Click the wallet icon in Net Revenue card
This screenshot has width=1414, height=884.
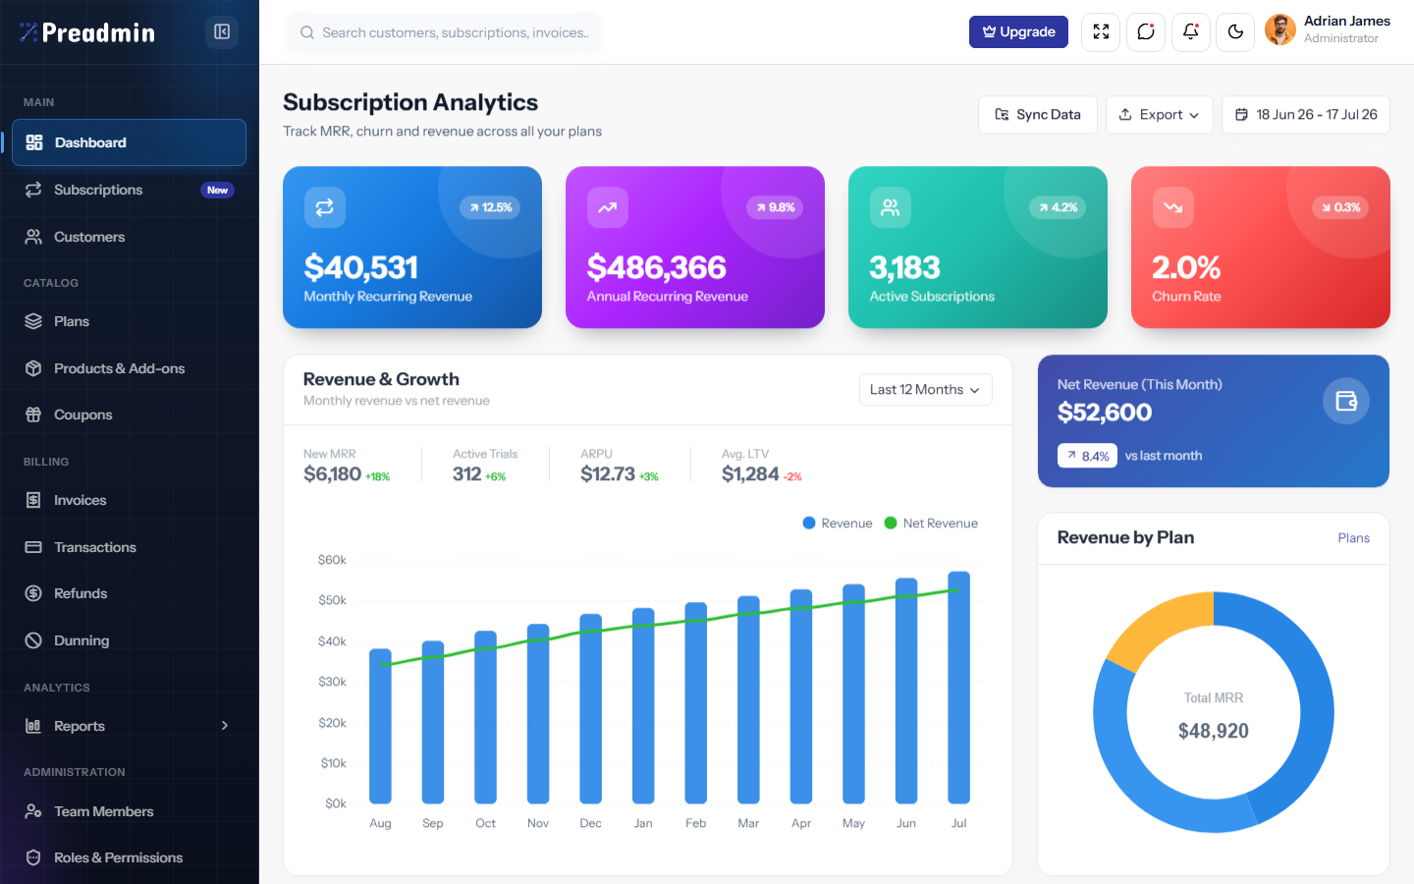1346,401
